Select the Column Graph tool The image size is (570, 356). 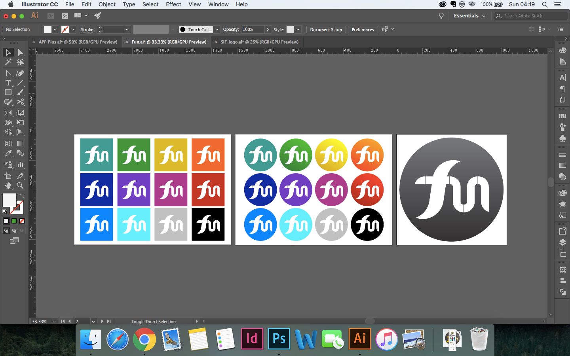(20, 164)
